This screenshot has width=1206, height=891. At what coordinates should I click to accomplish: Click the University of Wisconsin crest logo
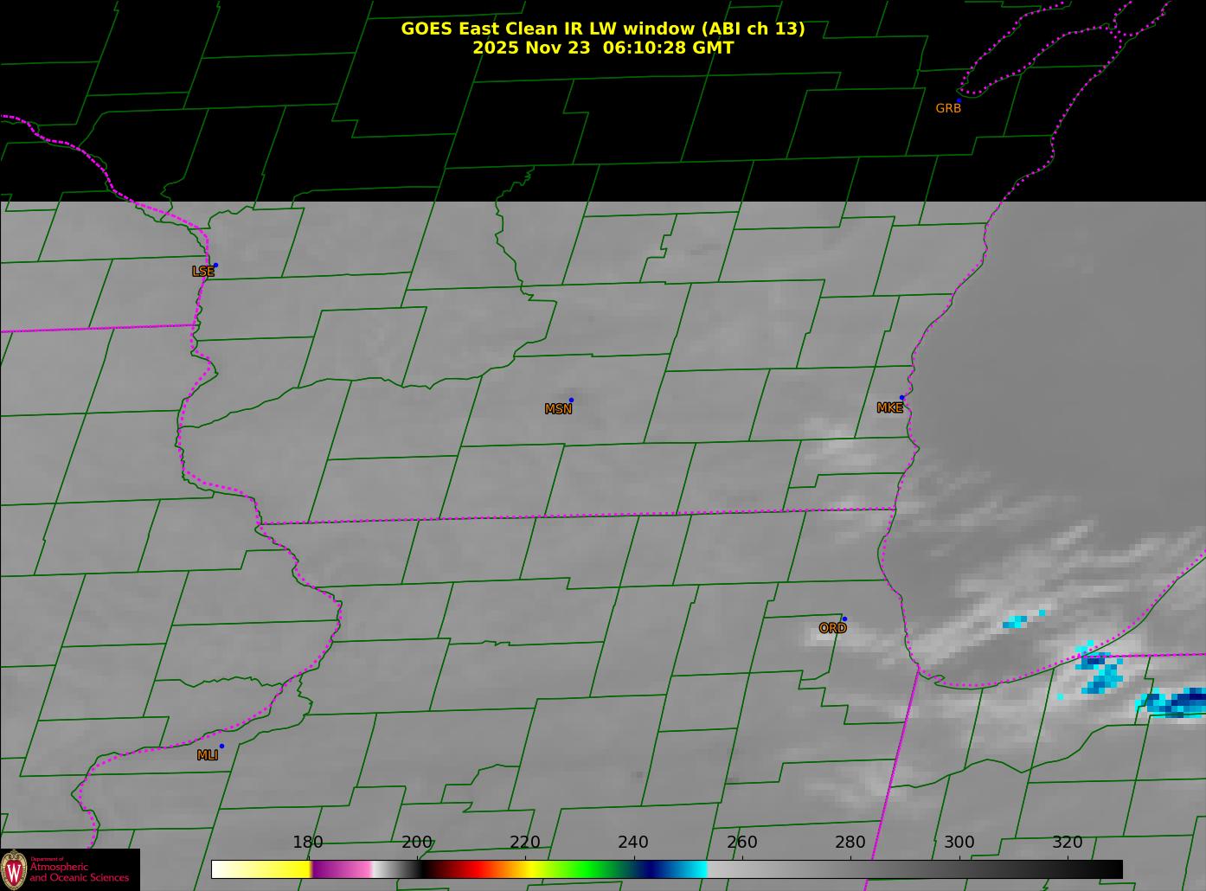(x=14, y=869)
